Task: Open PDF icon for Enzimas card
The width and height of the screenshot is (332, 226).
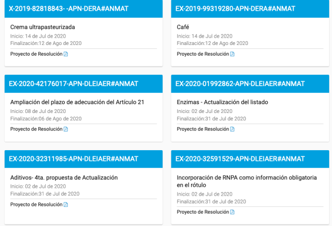Action: [232, 129]
